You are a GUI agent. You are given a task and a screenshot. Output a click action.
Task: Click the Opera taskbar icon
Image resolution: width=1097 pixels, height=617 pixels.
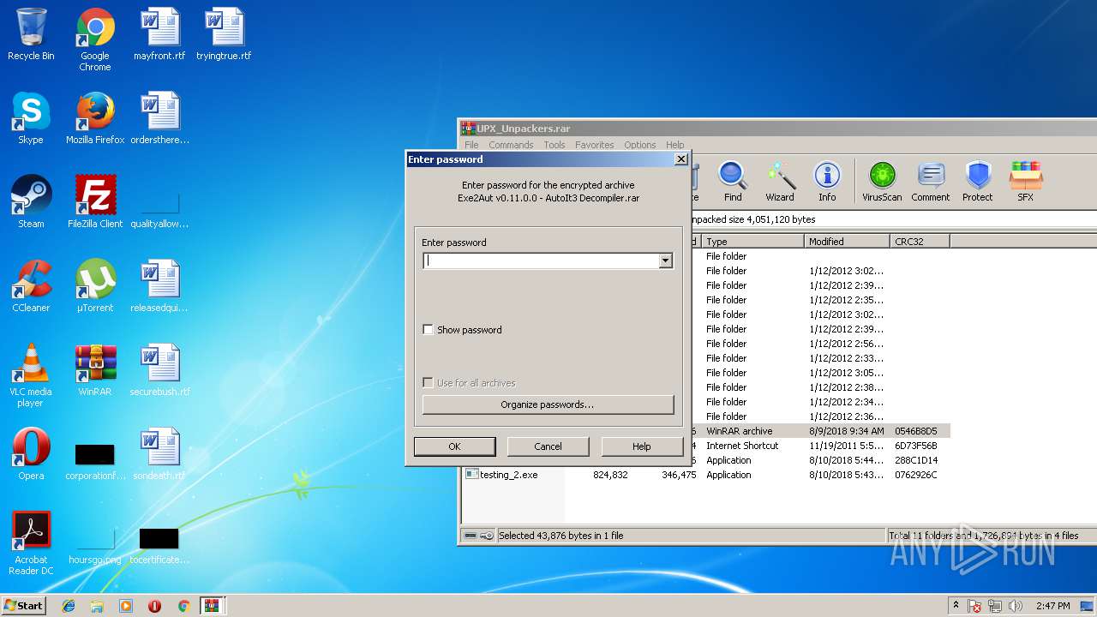tap(154, 606)
